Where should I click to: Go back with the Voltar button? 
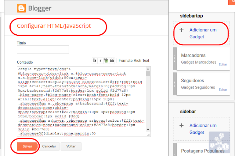pos(71,146)
